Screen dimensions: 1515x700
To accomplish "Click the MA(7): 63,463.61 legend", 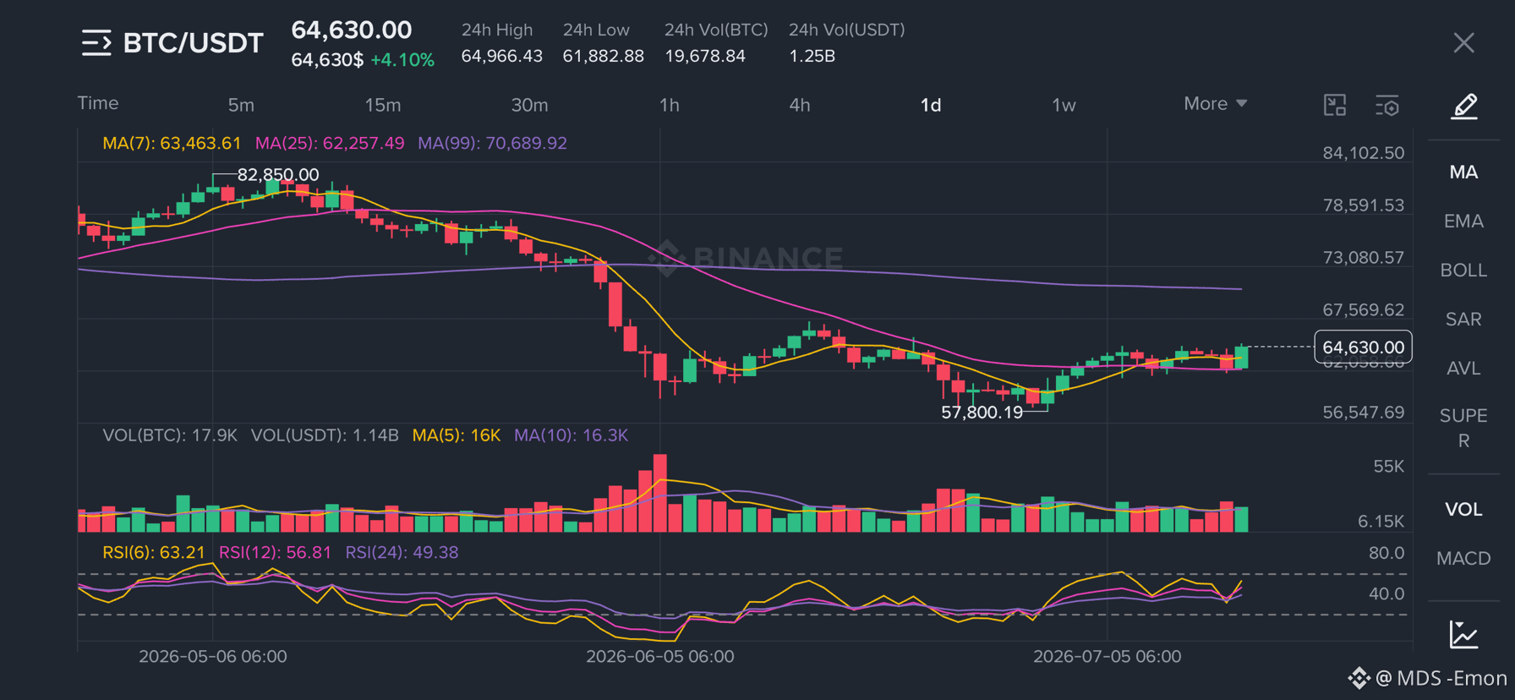I will (x=172, y=143).
